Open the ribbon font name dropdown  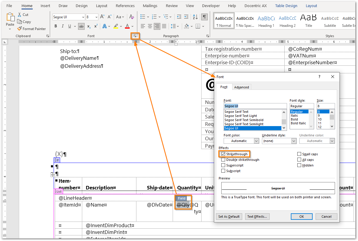click(x=83, y=17)
